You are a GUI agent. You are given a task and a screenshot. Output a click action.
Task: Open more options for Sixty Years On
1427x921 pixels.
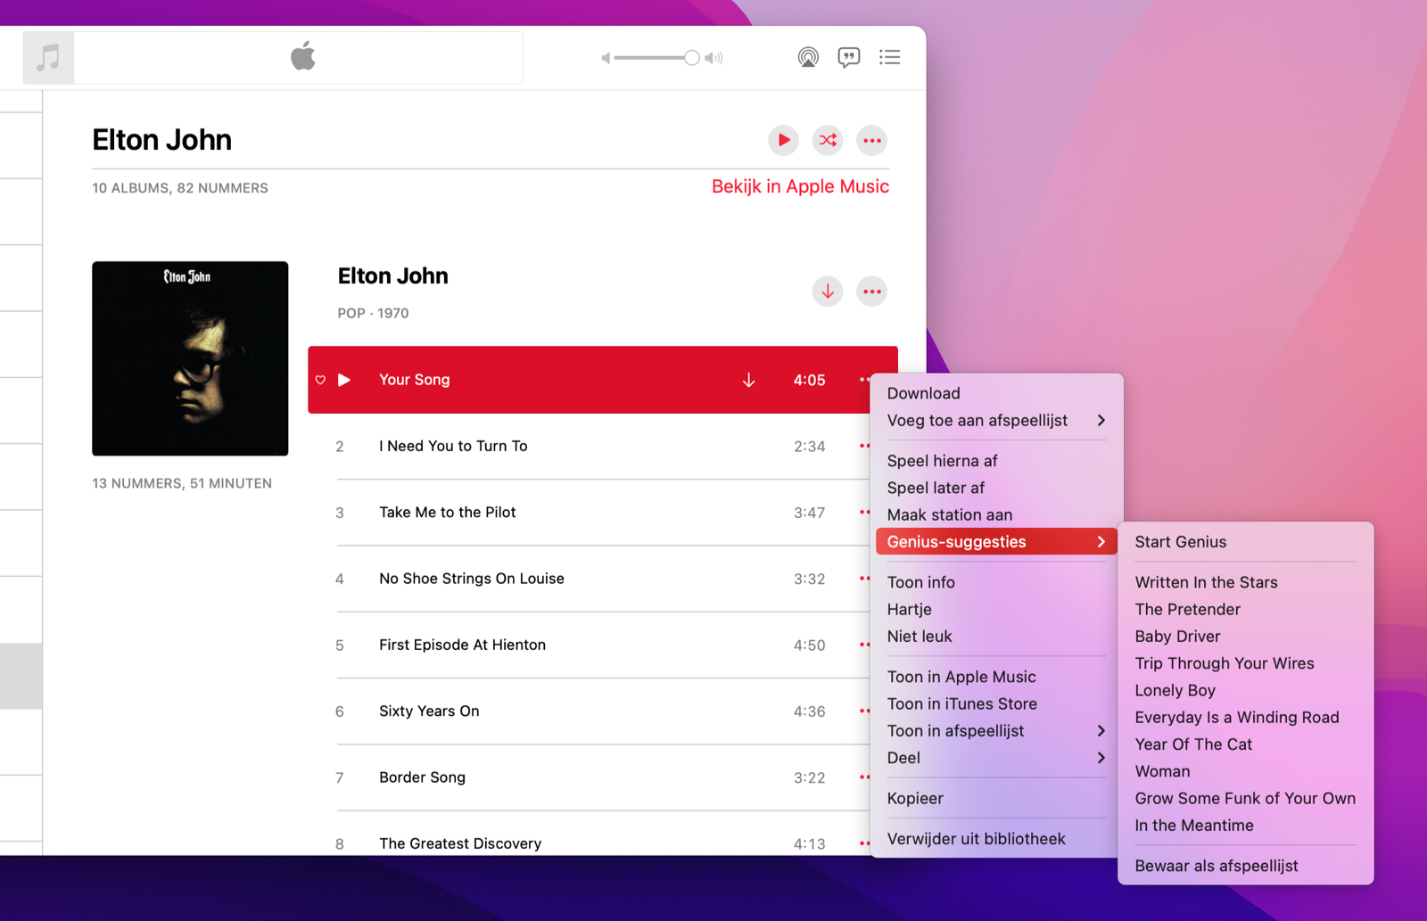coord(864,711)
